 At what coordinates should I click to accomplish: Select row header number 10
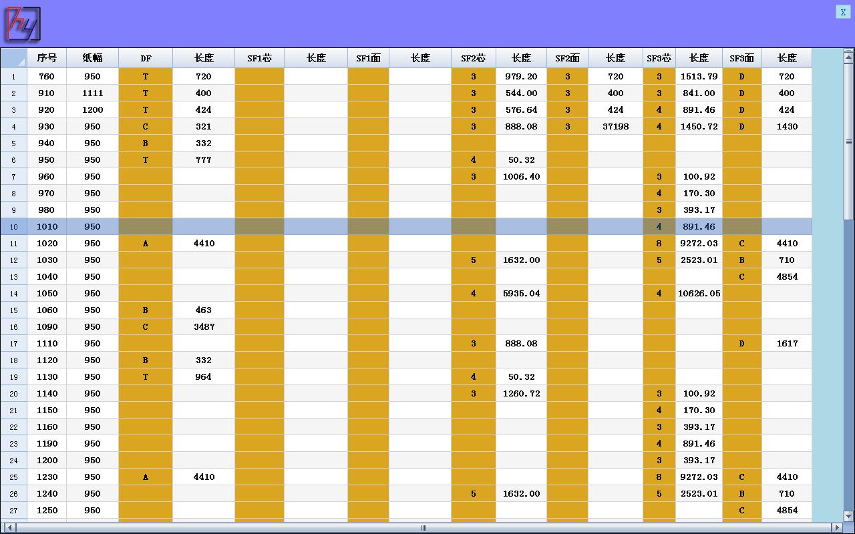(x=13, y=227)
